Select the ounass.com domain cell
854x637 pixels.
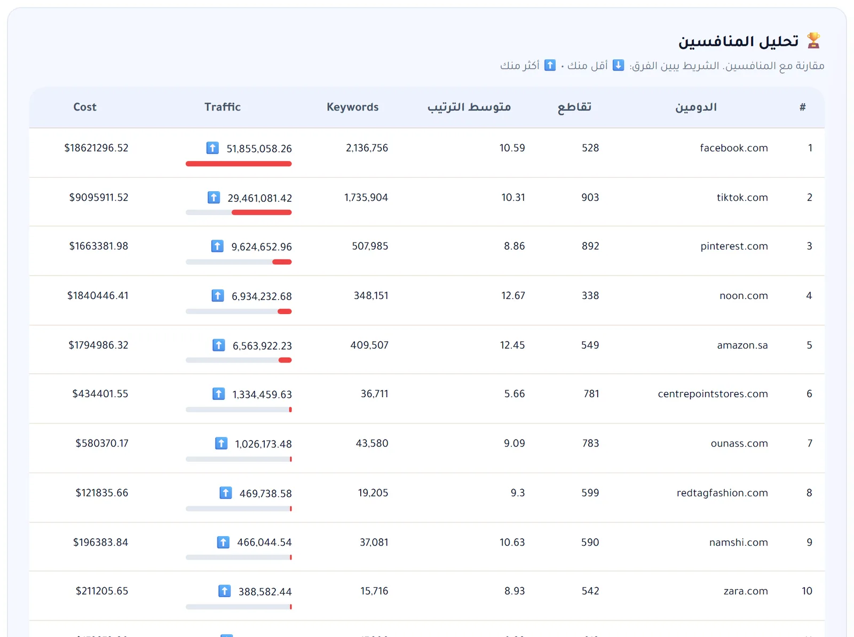point(739,443)
